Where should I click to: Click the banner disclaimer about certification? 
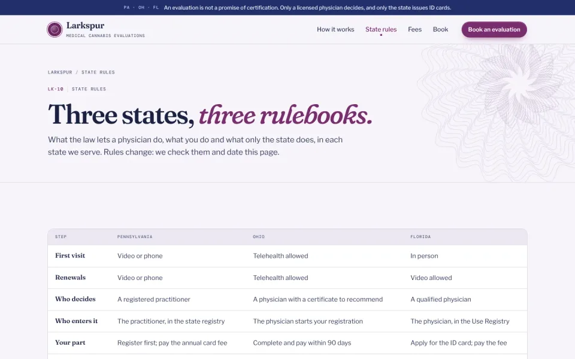point(307,7)
